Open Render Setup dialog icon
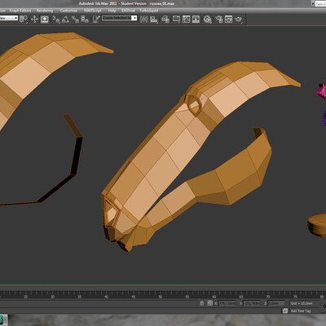Image resolution: width=326 pixels, height=326 pixels. pyautogui.click(x=218, y=19)
